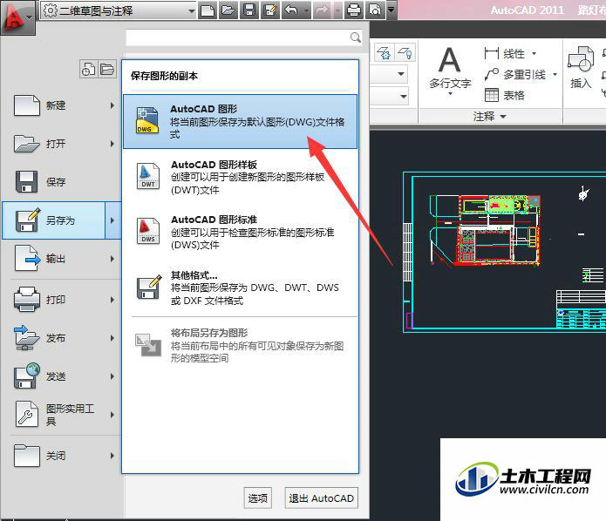Screen dimensions: 606x521
Task: Expand the 图形实用工具 submenu arrow
Action: [x=112, y=415]
